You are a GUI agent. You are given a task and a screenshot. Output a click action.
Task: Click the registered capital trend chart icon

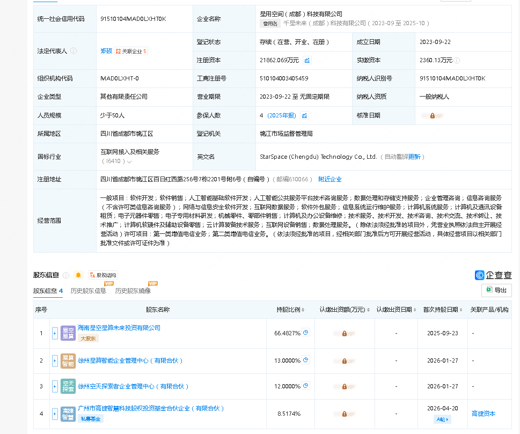coord(307,61)
